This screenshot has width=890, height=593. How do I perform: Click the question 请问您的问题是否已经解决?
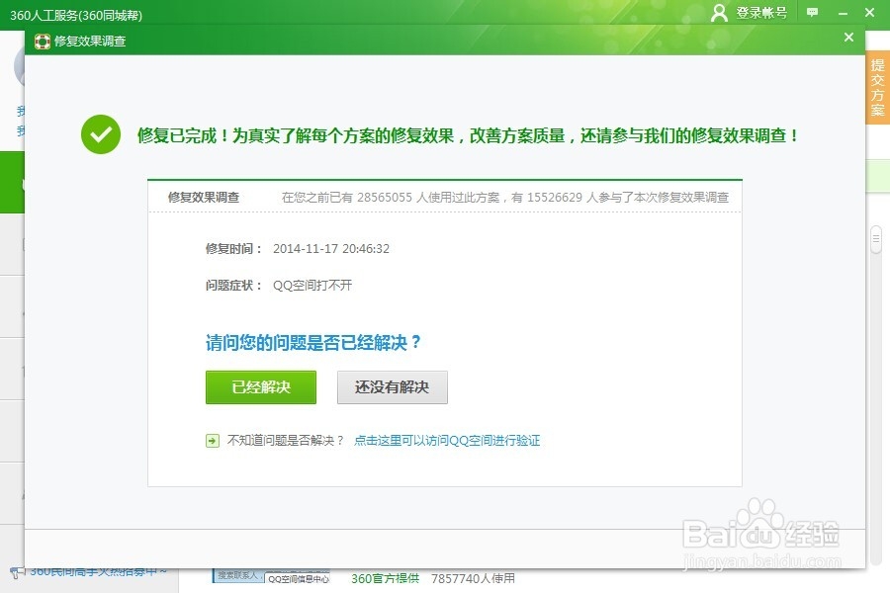[x=312, y=342]
